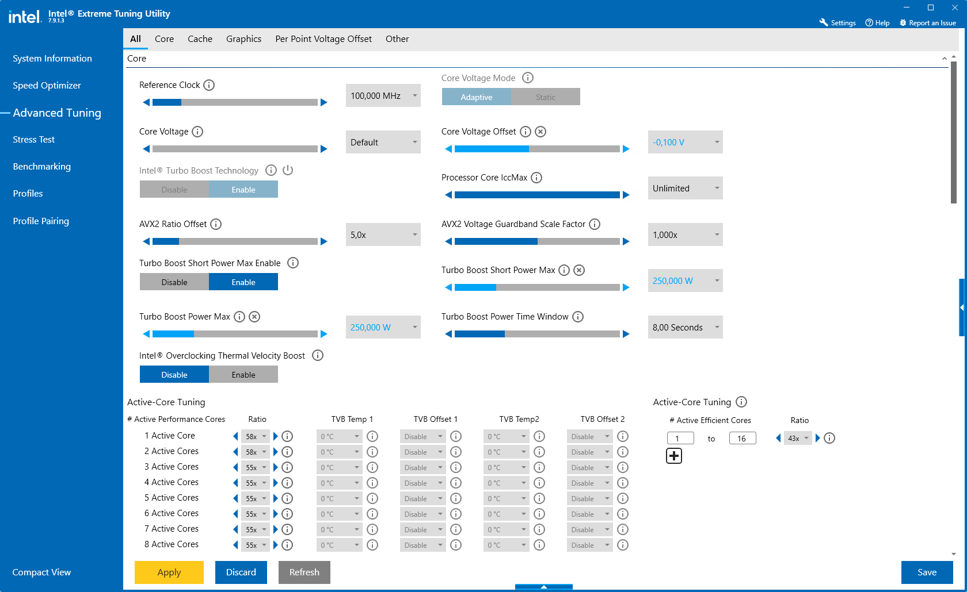967x592 pixels.
Task: Save the current profile
Action: click(927, 572)
